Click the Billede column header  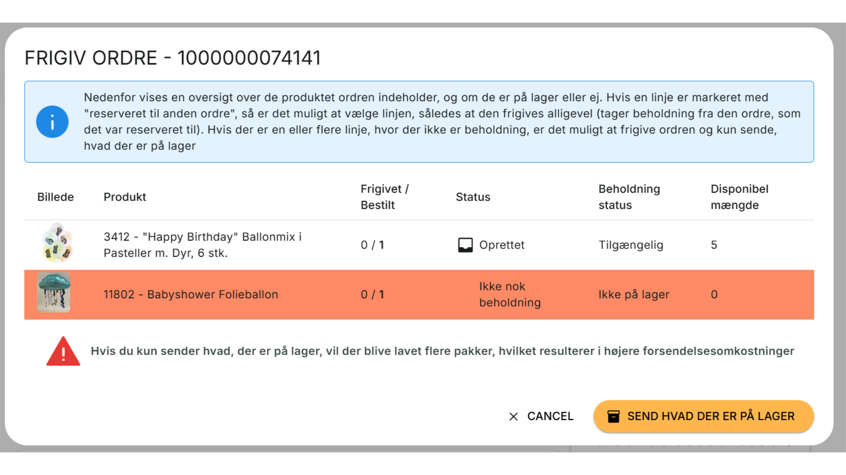(56, 197)
